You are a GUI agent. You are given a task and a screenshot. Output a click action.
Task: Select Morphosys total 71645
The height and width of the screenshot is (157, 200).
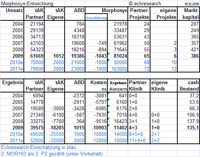120,49
